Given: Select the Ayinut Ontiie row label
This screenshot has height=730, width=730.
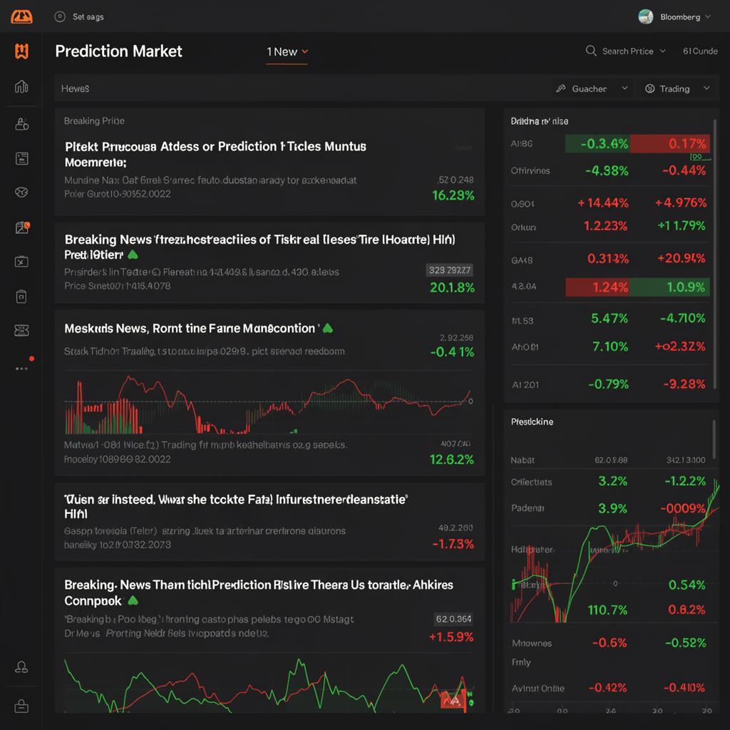Looking at the screenshot, I should 538,688.
